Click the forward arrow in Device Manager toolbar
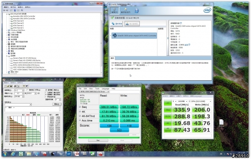The height and width of the screenshot is (159, 251). [7, 11]
